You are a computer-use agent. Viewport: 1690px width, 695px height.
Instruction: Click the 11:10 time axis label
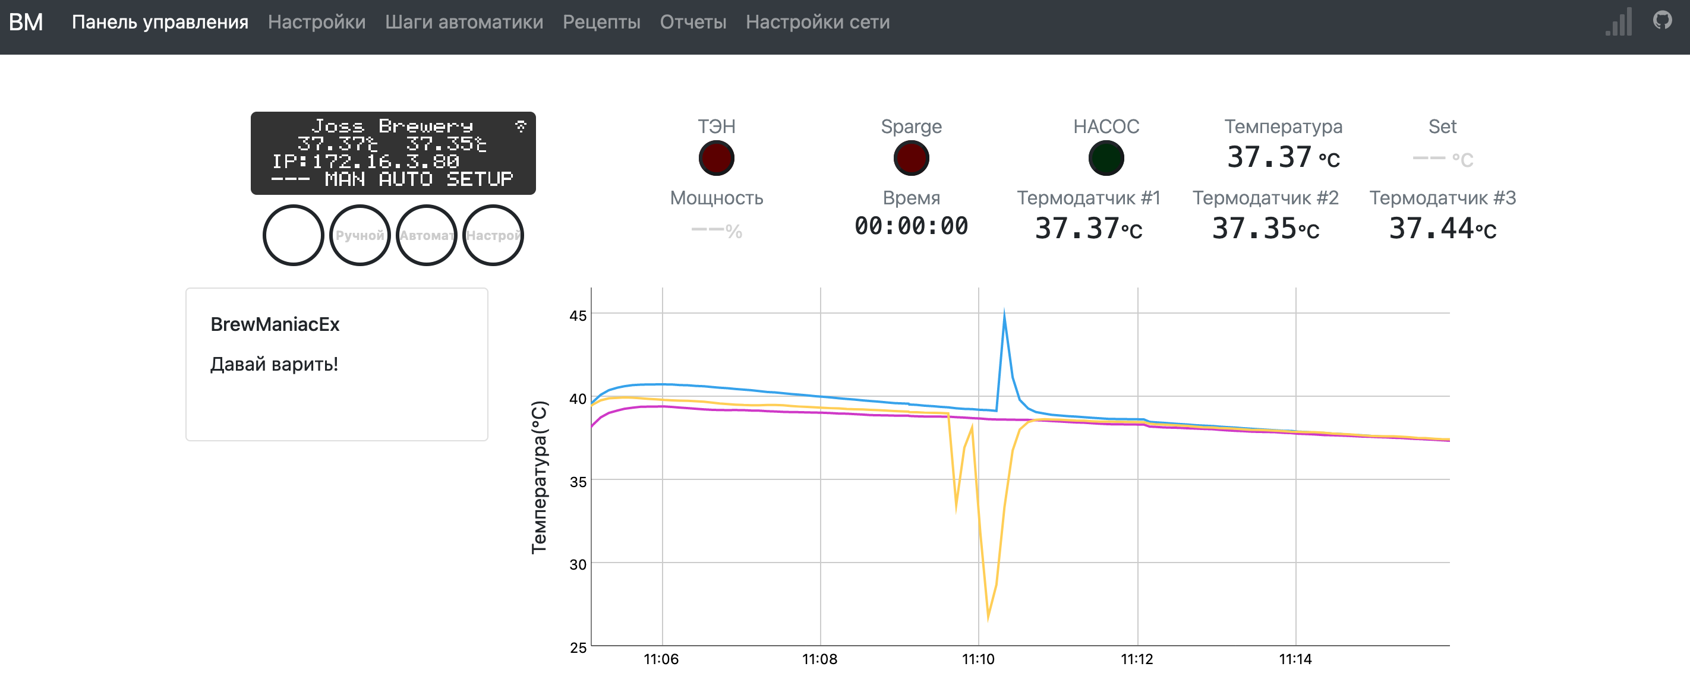click(x=978, y=659)
